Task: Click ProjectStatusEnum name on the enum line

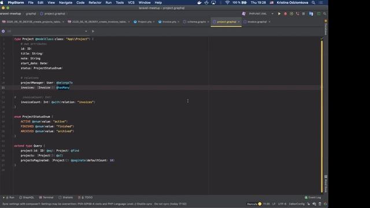Action: (36, 117)
